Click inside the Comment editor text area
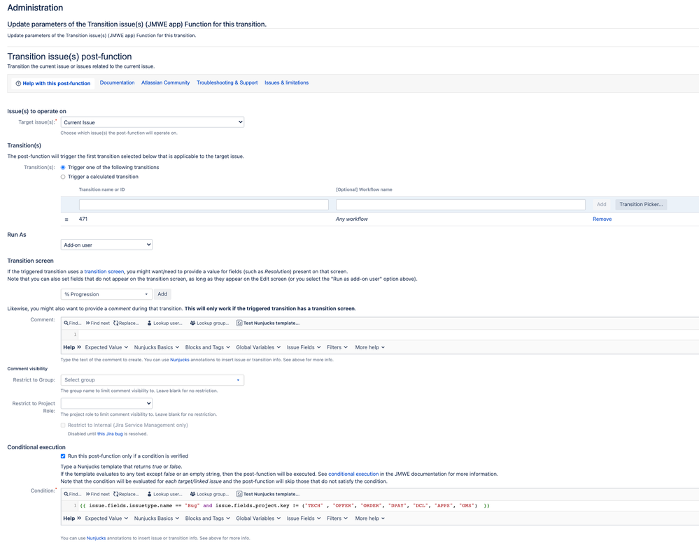 pyautogui.click(x=388, y=335)
